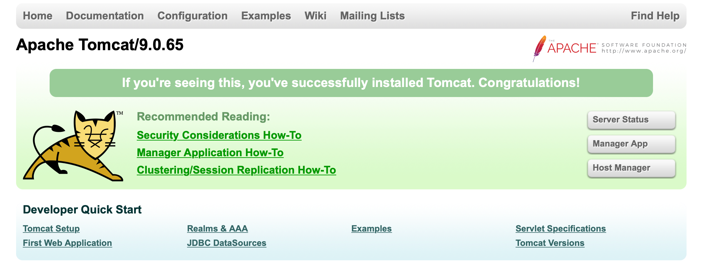Visit the Realms & AAA link
This screenshot has height=271, width=708.
[x=218, y=229]
